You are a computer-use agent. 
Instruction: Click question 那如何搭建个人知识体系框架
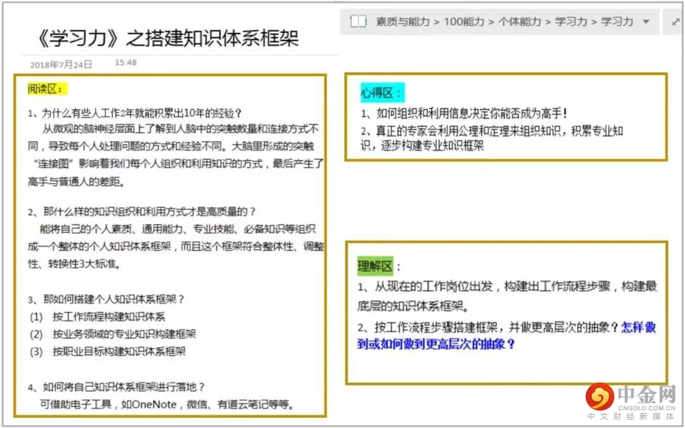(107, 299)
